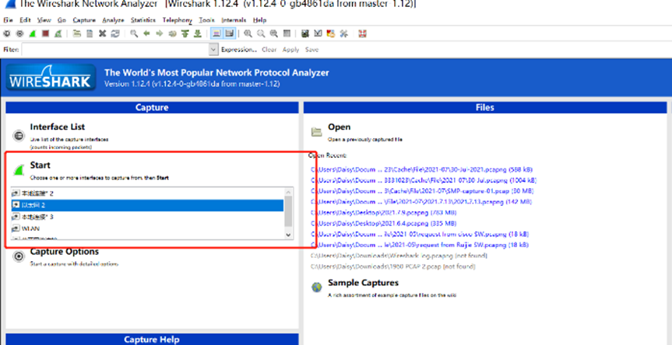
Task: Toggle the colorize packet list toolbar button
Action: tap(215, 33)
